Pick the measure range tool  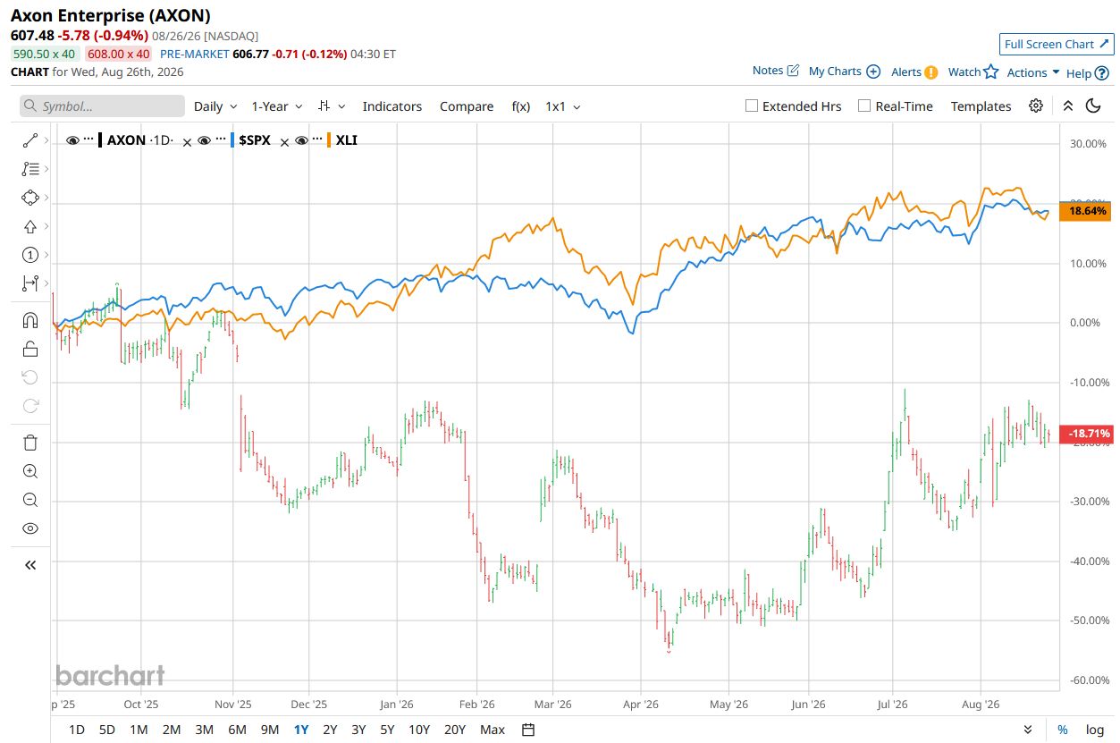pyautogui.click(x=30, y=283)
